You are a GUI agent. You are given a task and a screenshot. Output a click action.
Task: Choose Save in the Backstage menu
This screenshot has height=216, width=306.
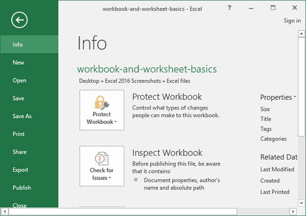(x=29, y=98)
